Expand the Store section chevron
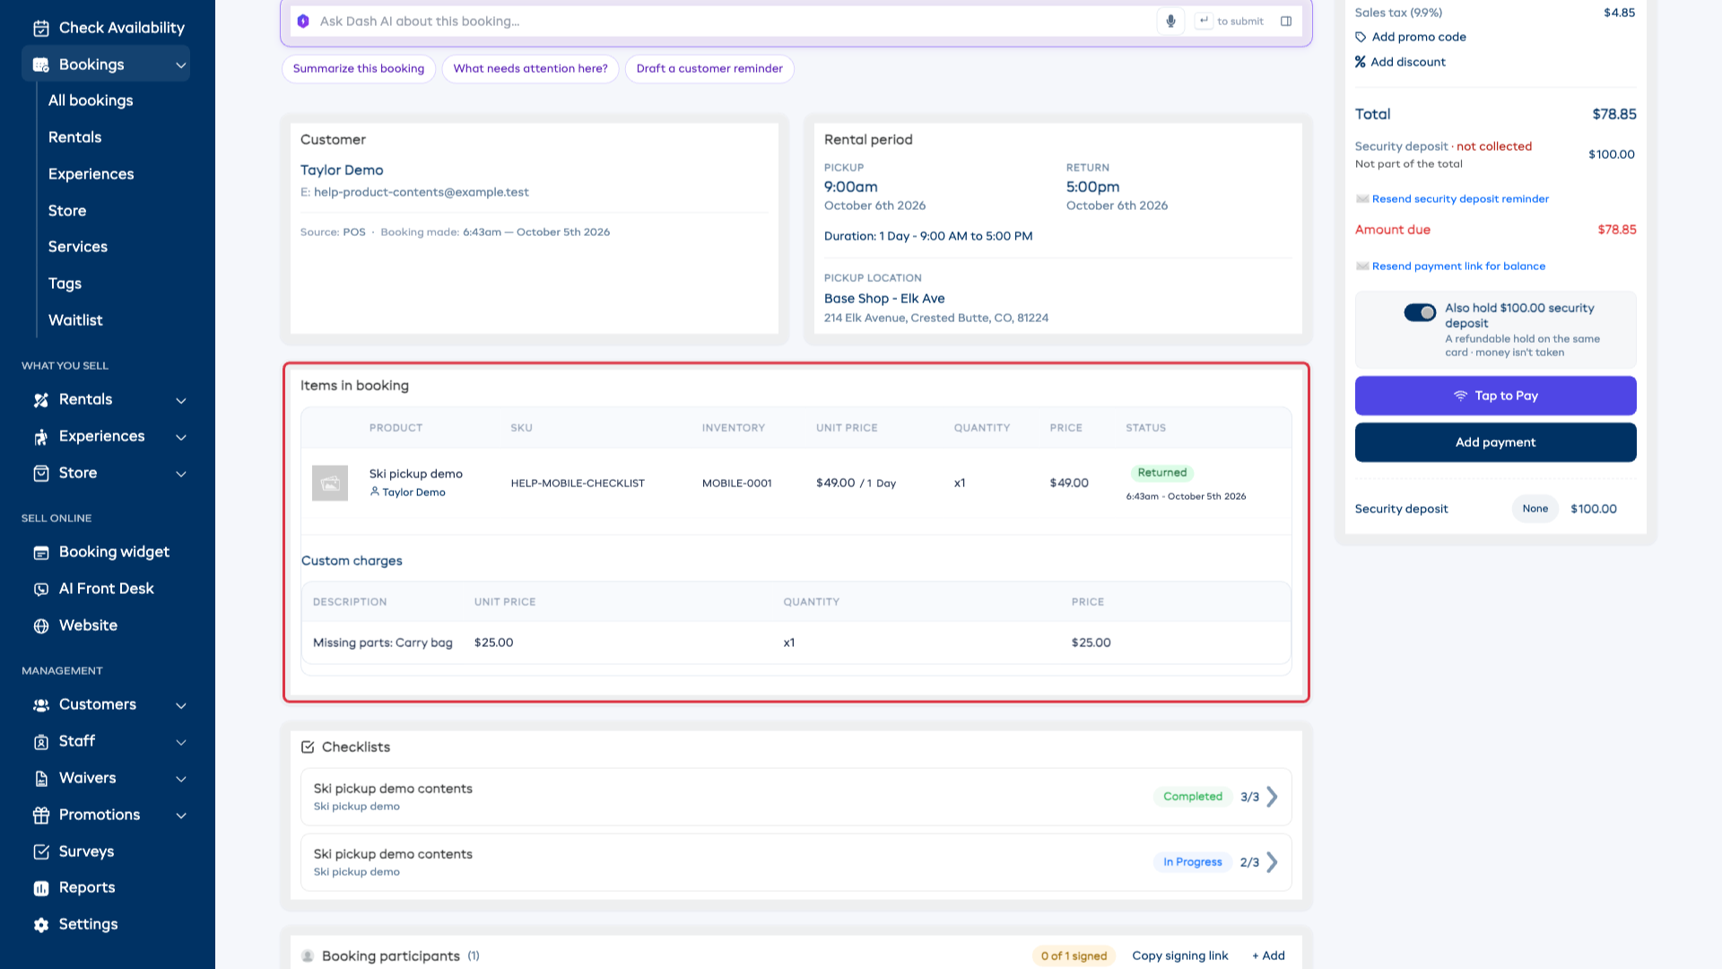The image size is (1722, 969). tap(181, 474)
